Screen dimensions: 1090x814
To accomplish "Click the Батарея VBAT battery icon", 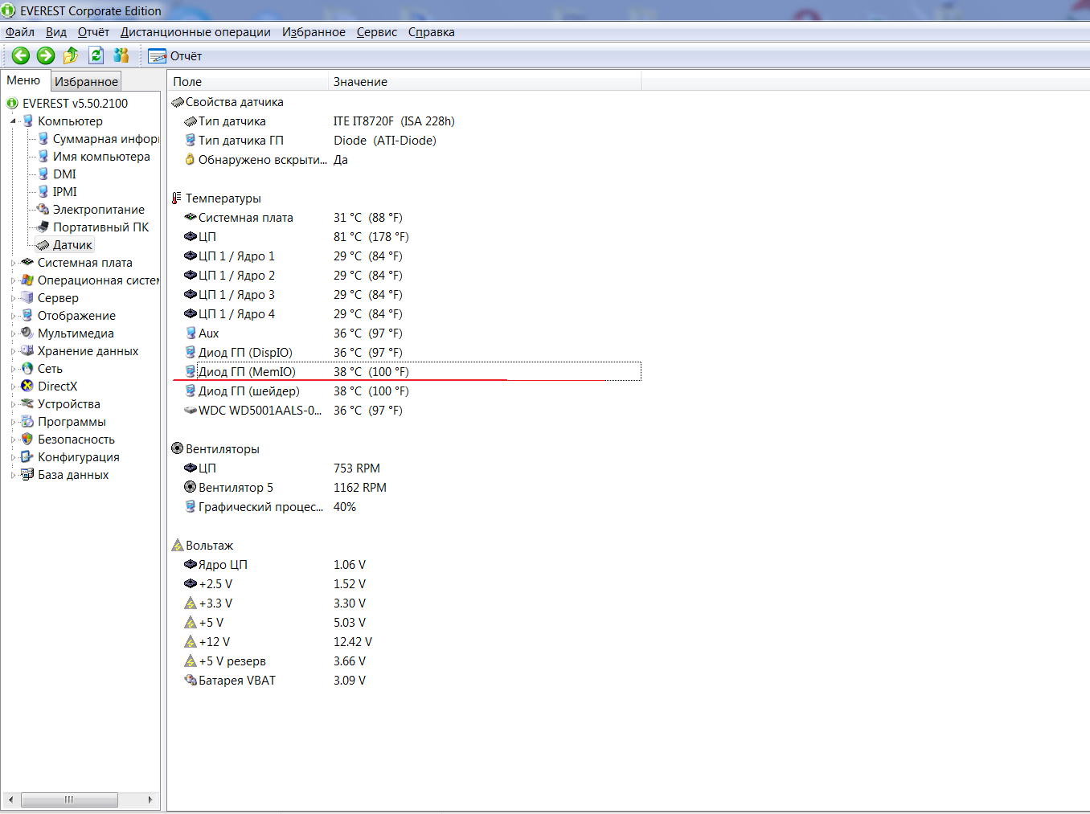I will pos(191,681).
